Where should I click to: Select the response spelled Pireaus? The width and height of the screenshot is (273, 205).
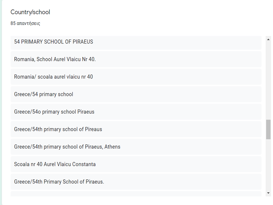click(58, 129)
